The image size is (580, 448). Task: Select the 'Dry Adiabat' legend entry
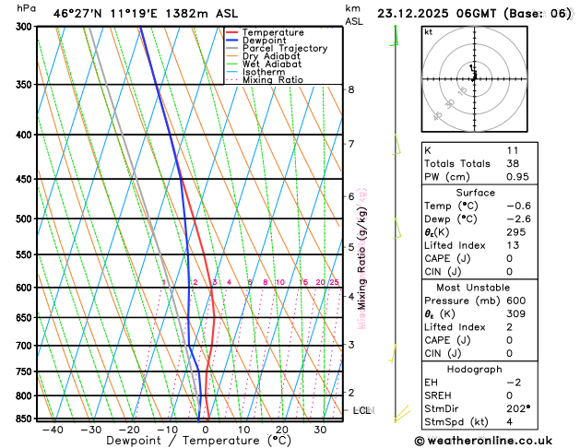click(271, 56)
